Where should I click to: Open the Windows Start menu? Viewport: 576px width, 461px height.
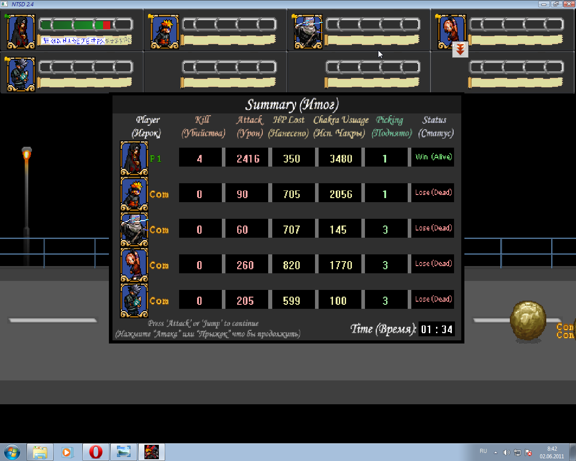tap(12, 452)
